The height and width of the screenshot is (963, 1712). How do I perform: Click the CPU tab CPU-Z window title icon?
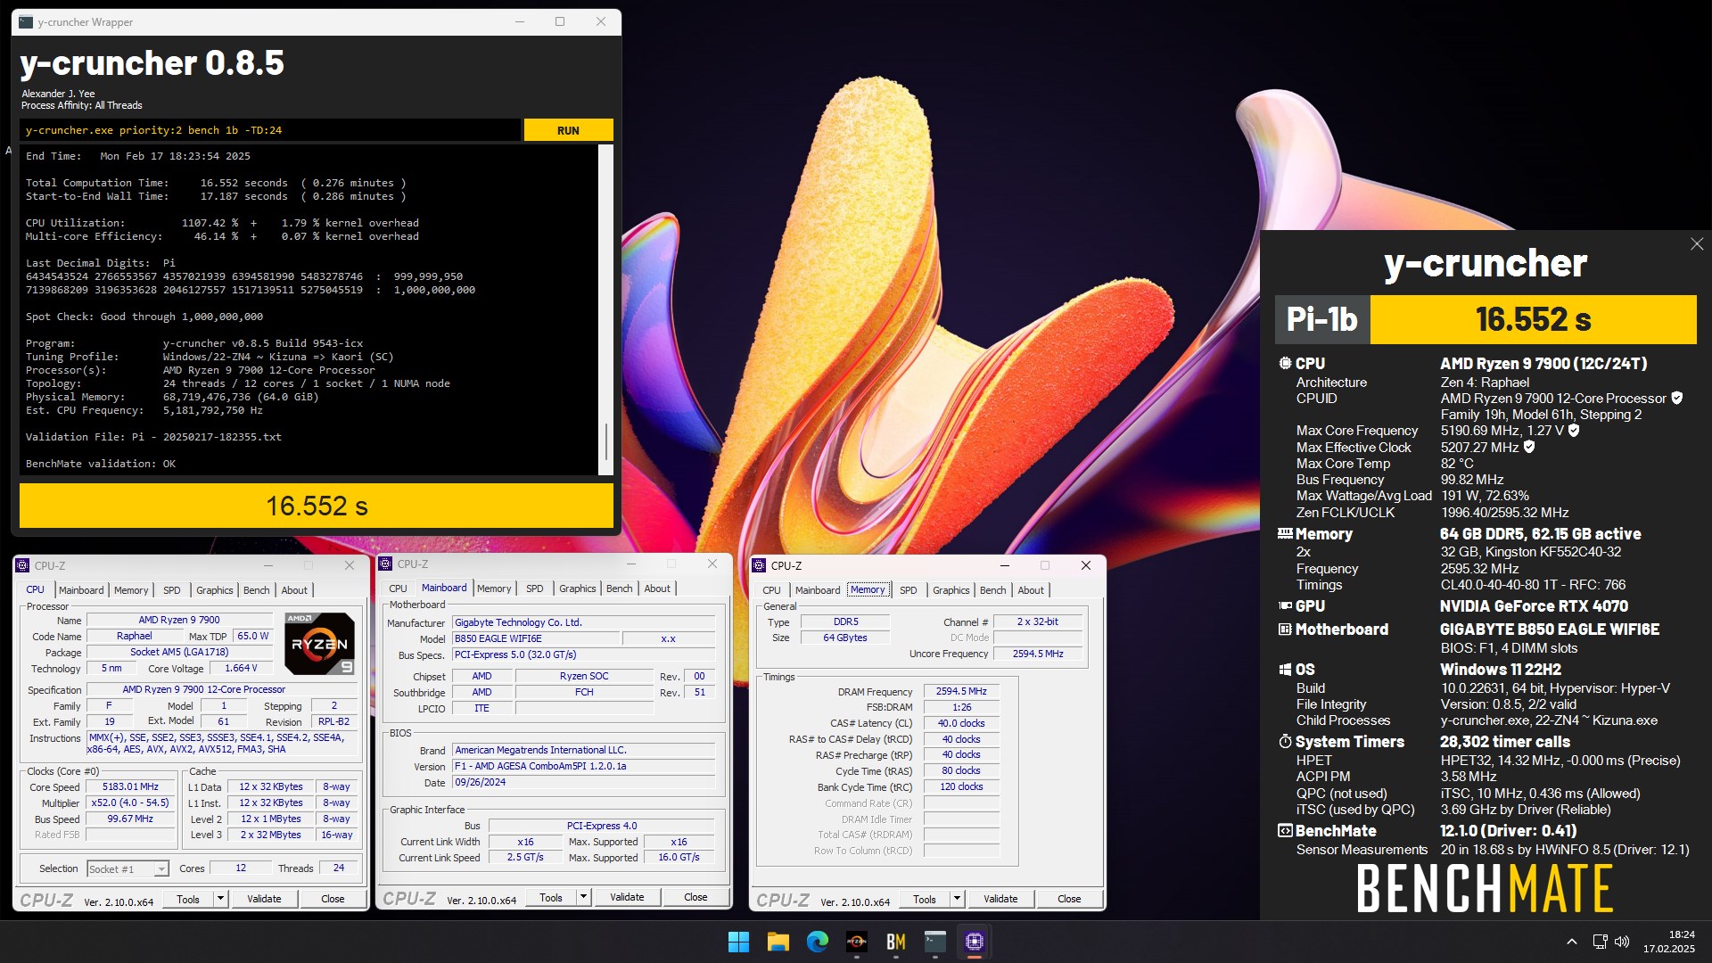pos(23,565)
